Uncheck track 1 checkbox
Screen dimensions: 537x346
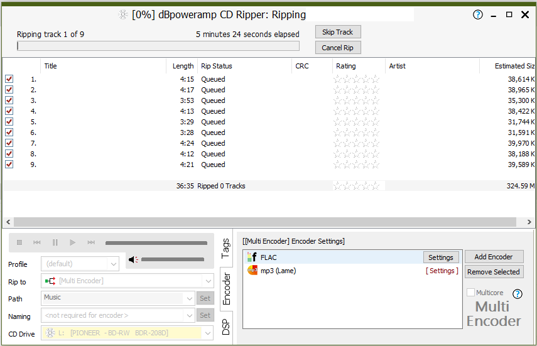click(9, 79)
